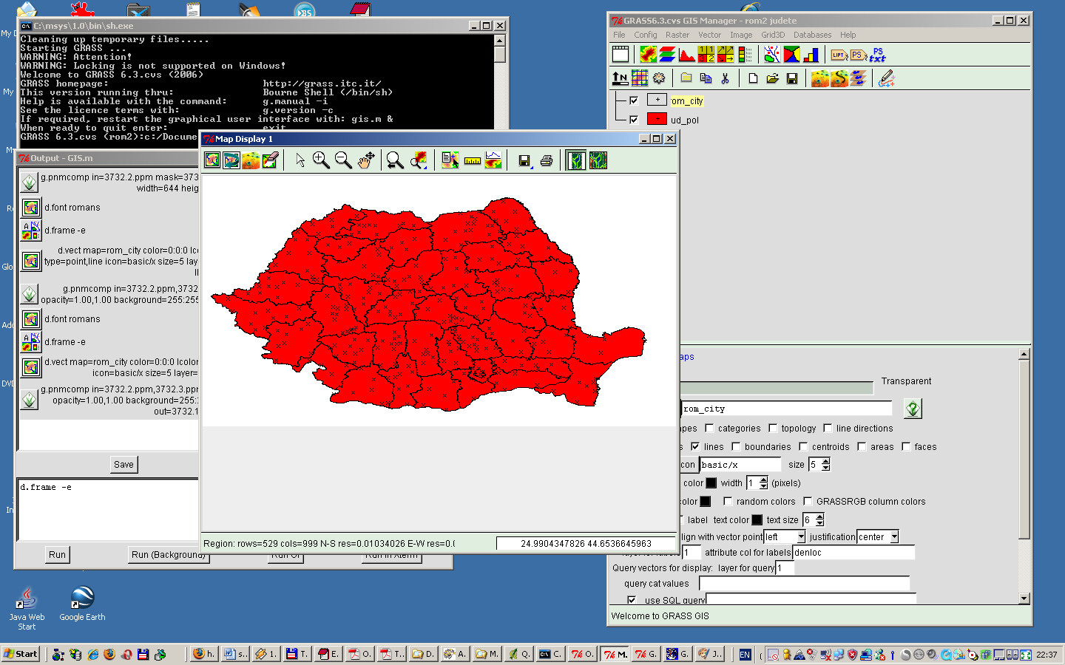Select the zoom in tool in Map Display
This screenshot has width=1065, height=665.
tap(321, 160)
